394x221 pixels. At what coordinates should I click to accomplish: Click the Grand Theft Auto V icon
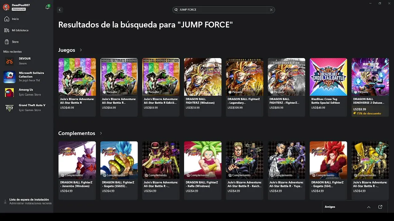tap(9, 108)
